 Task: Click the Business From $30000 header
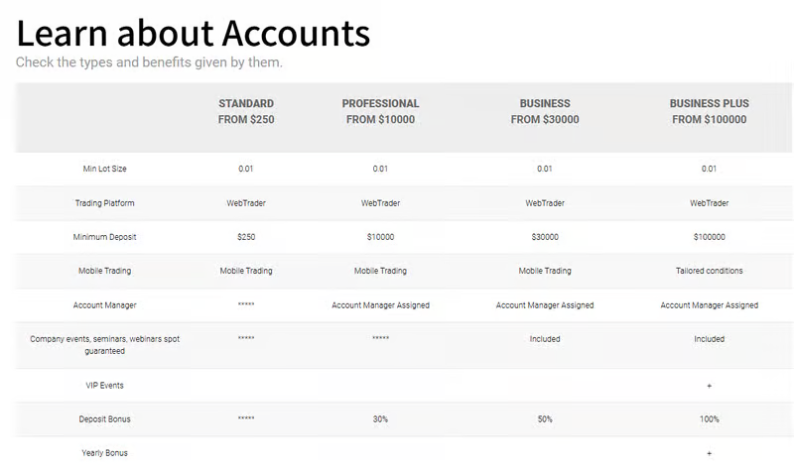(x=545, y=111)
